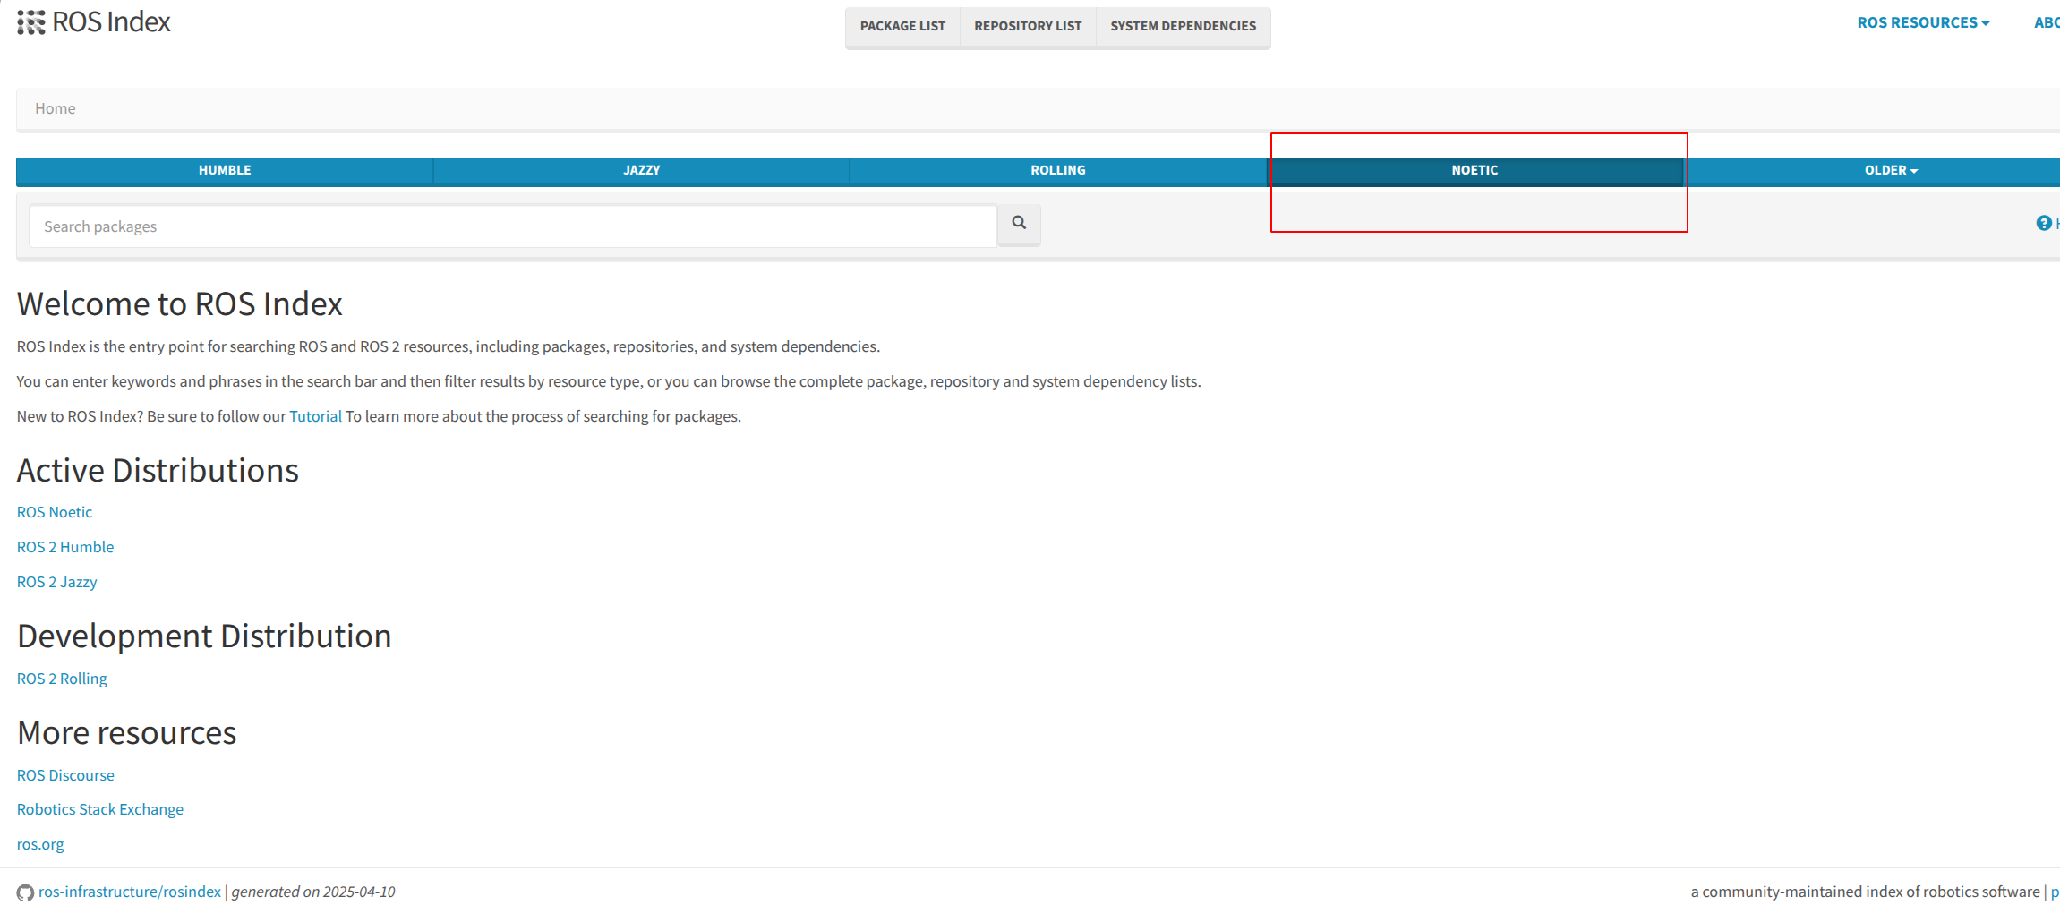The image size is (2060, 905).
Task: Click the ROS Index logo
Action: tap(94, 22)
